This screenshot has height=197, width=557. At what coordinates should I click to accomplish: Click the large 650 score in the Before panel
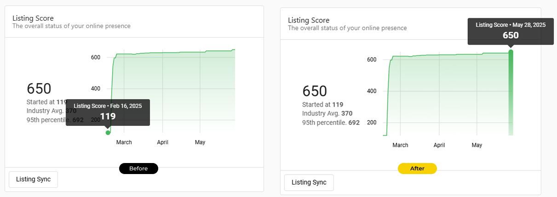(39, 89)
